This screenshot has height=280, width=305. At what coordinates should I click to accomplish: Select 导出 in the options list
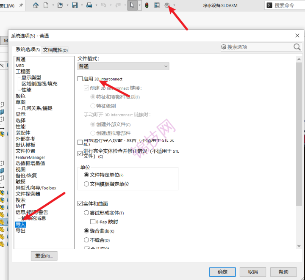(x=20, y=231)
